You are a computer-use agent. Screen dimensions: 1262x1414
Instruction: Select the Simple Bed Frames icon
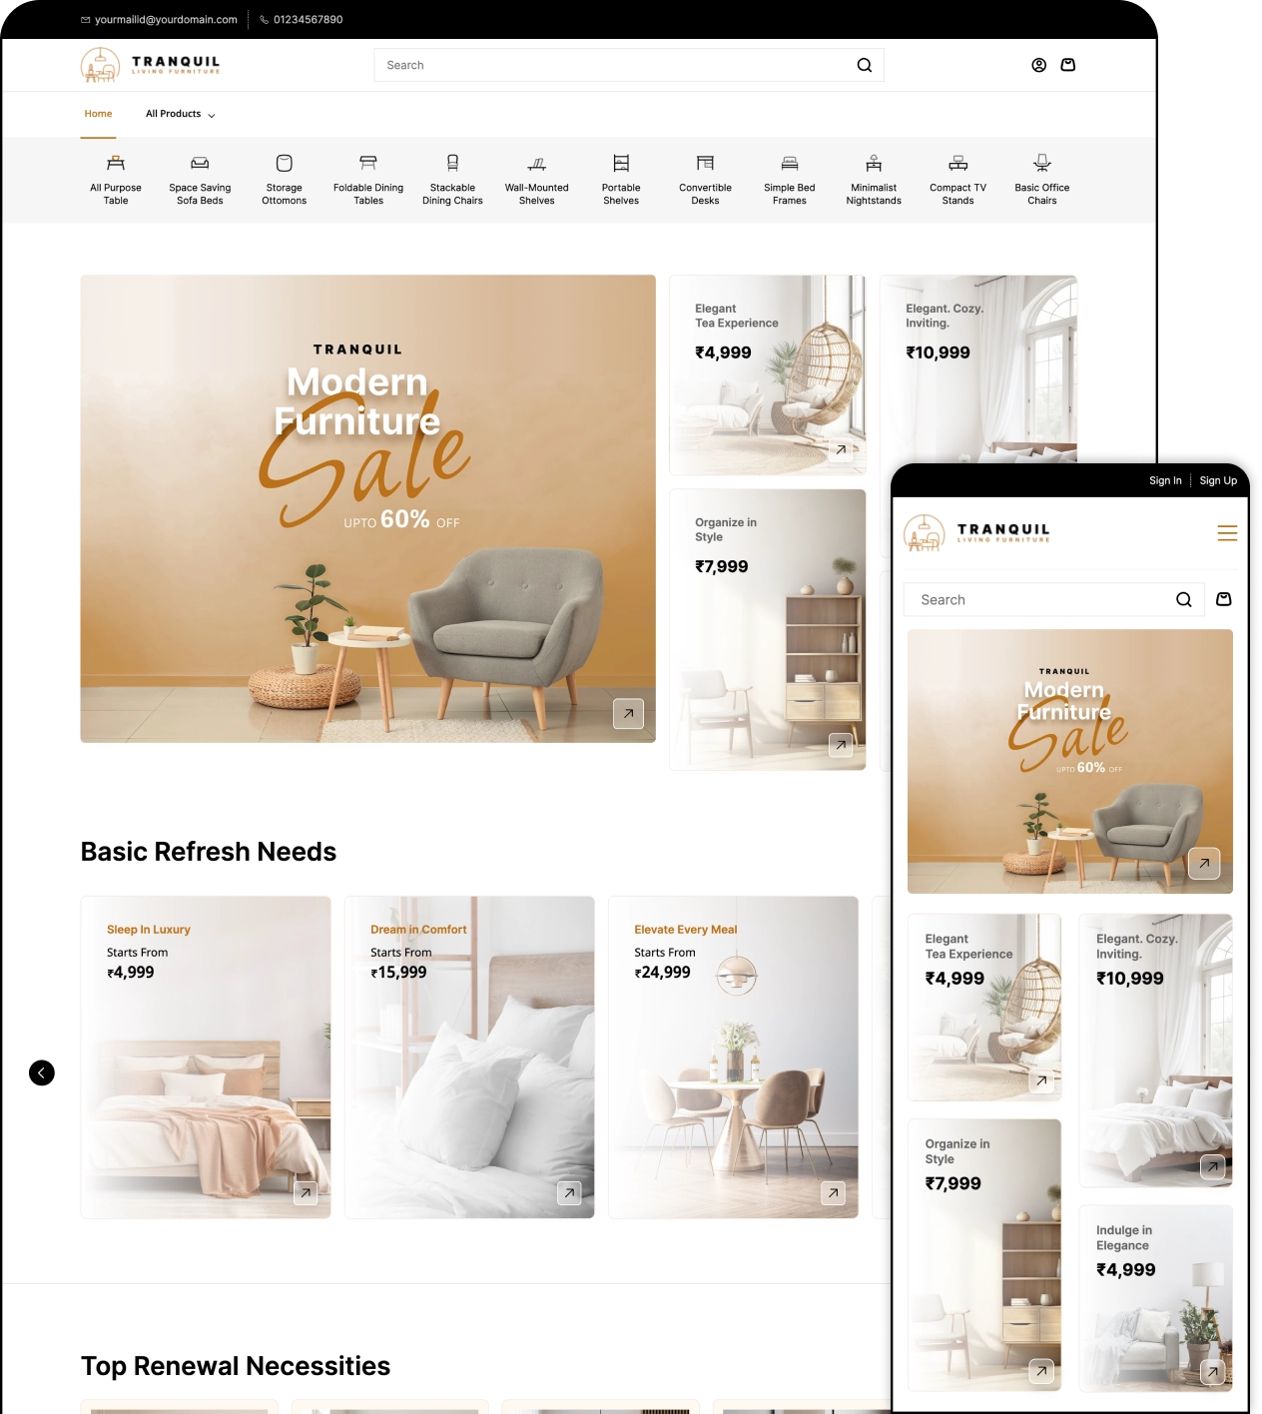(790, 163)
